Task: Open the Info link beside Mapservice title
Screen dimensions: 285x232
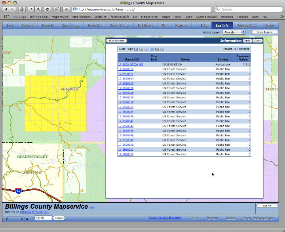Action: [x=91, y=207]
